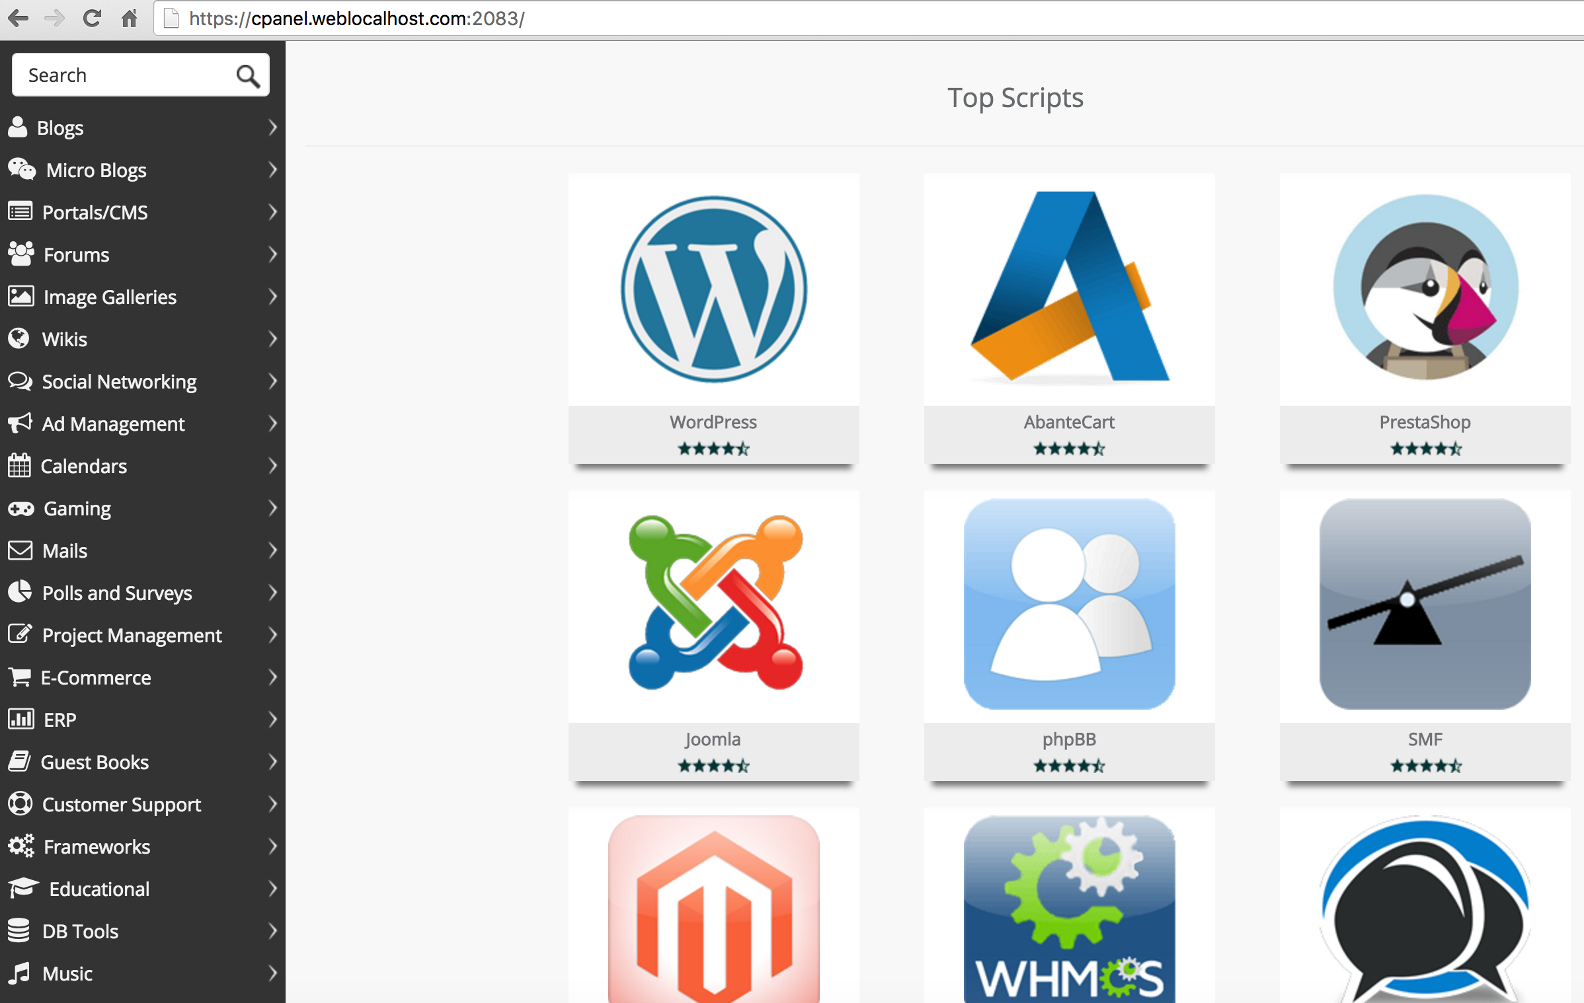
Task: Click the Guest Books book icon
Action: [x=19, y=761]
